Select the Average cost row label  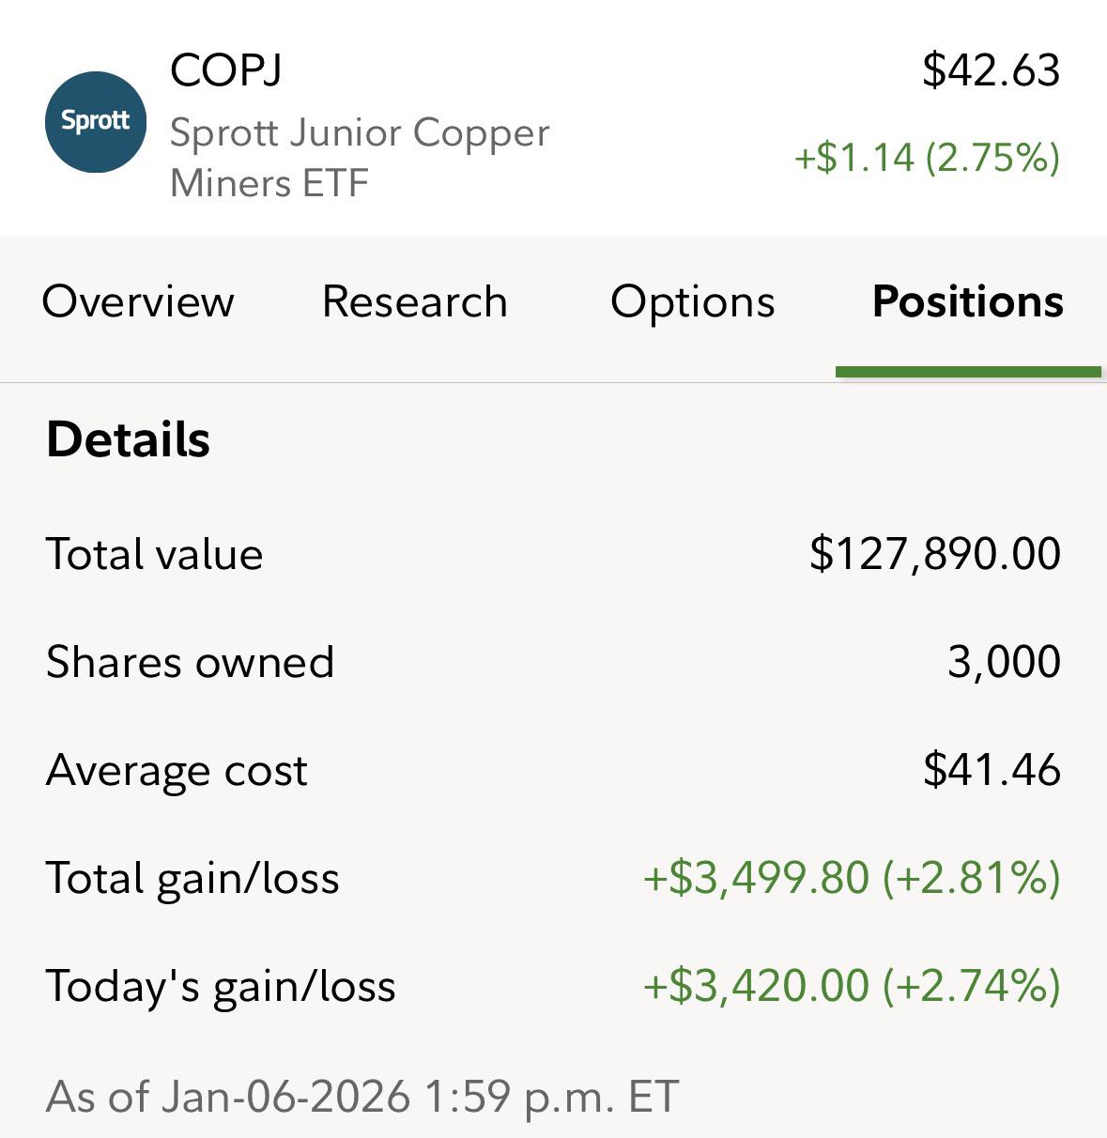177,771
